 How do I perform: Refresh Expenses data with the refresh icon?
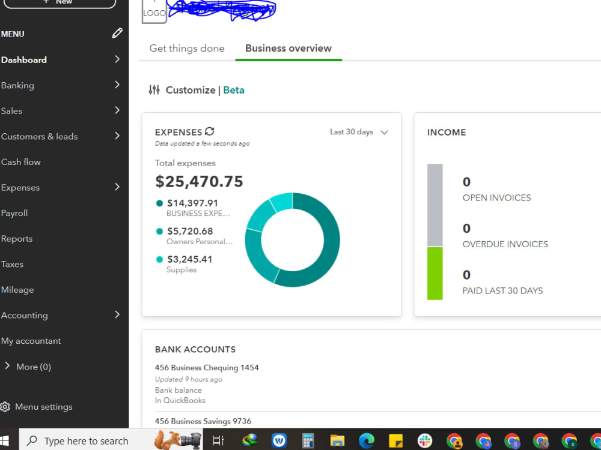209,131
